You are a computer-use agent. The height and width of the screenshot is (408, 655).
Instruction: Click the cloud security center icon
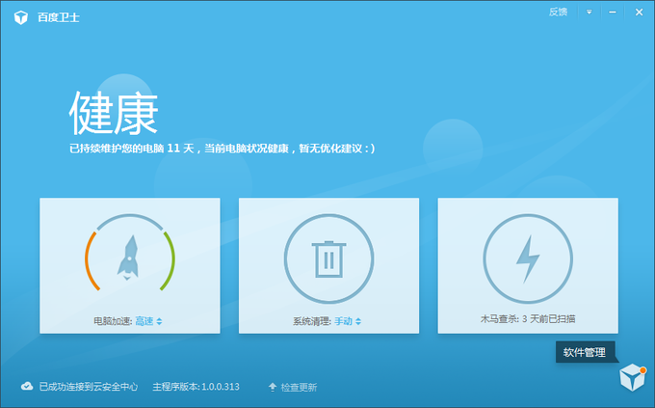pyautogui.click(x=27, y=387)
